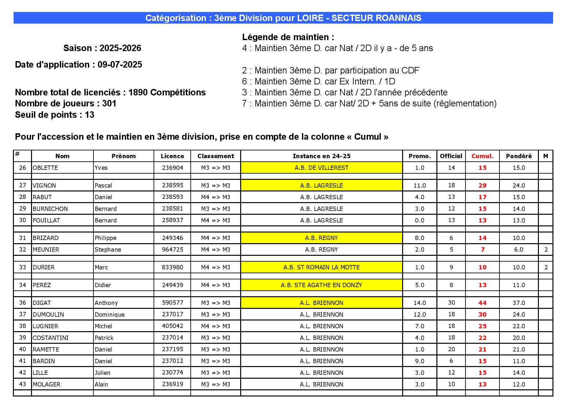The height and width of the screenshot is (401, 567).
Task: Click legend line '2 : Maintien par participation au CDF'
Action: point(330,70)
